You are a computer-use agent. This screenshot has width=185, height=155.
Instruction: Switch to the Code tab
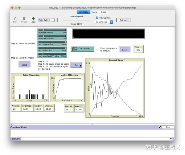coord(104,12)
